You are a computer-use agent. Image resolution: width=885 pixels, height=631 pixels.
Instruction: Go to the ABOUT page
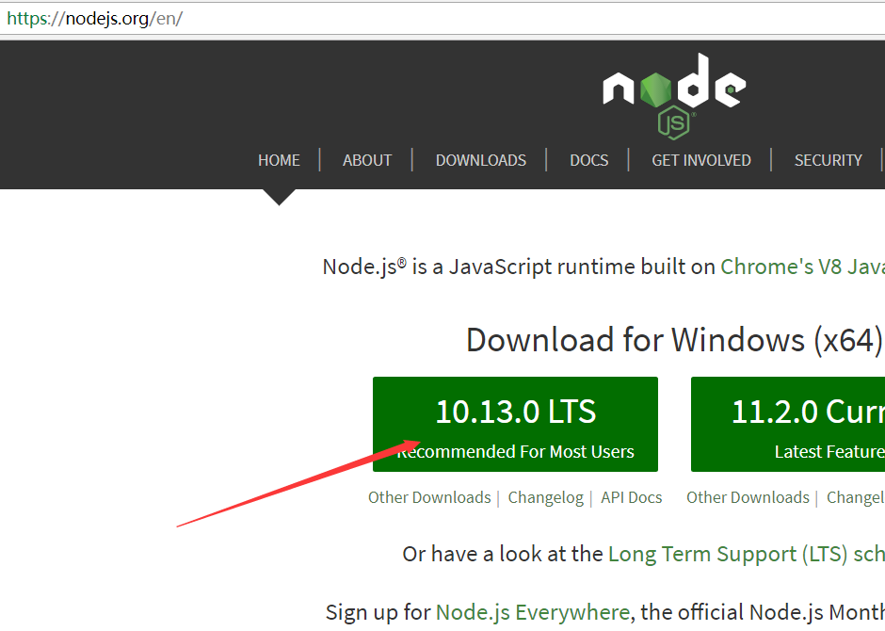tap(366, 160)
